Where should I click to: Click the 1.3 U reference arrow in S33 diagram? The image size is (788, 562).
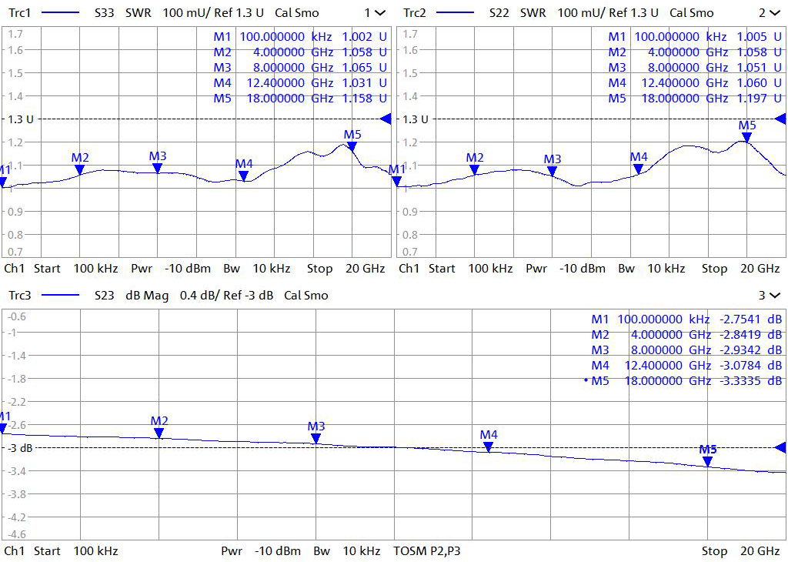click(x=386, y=119)
